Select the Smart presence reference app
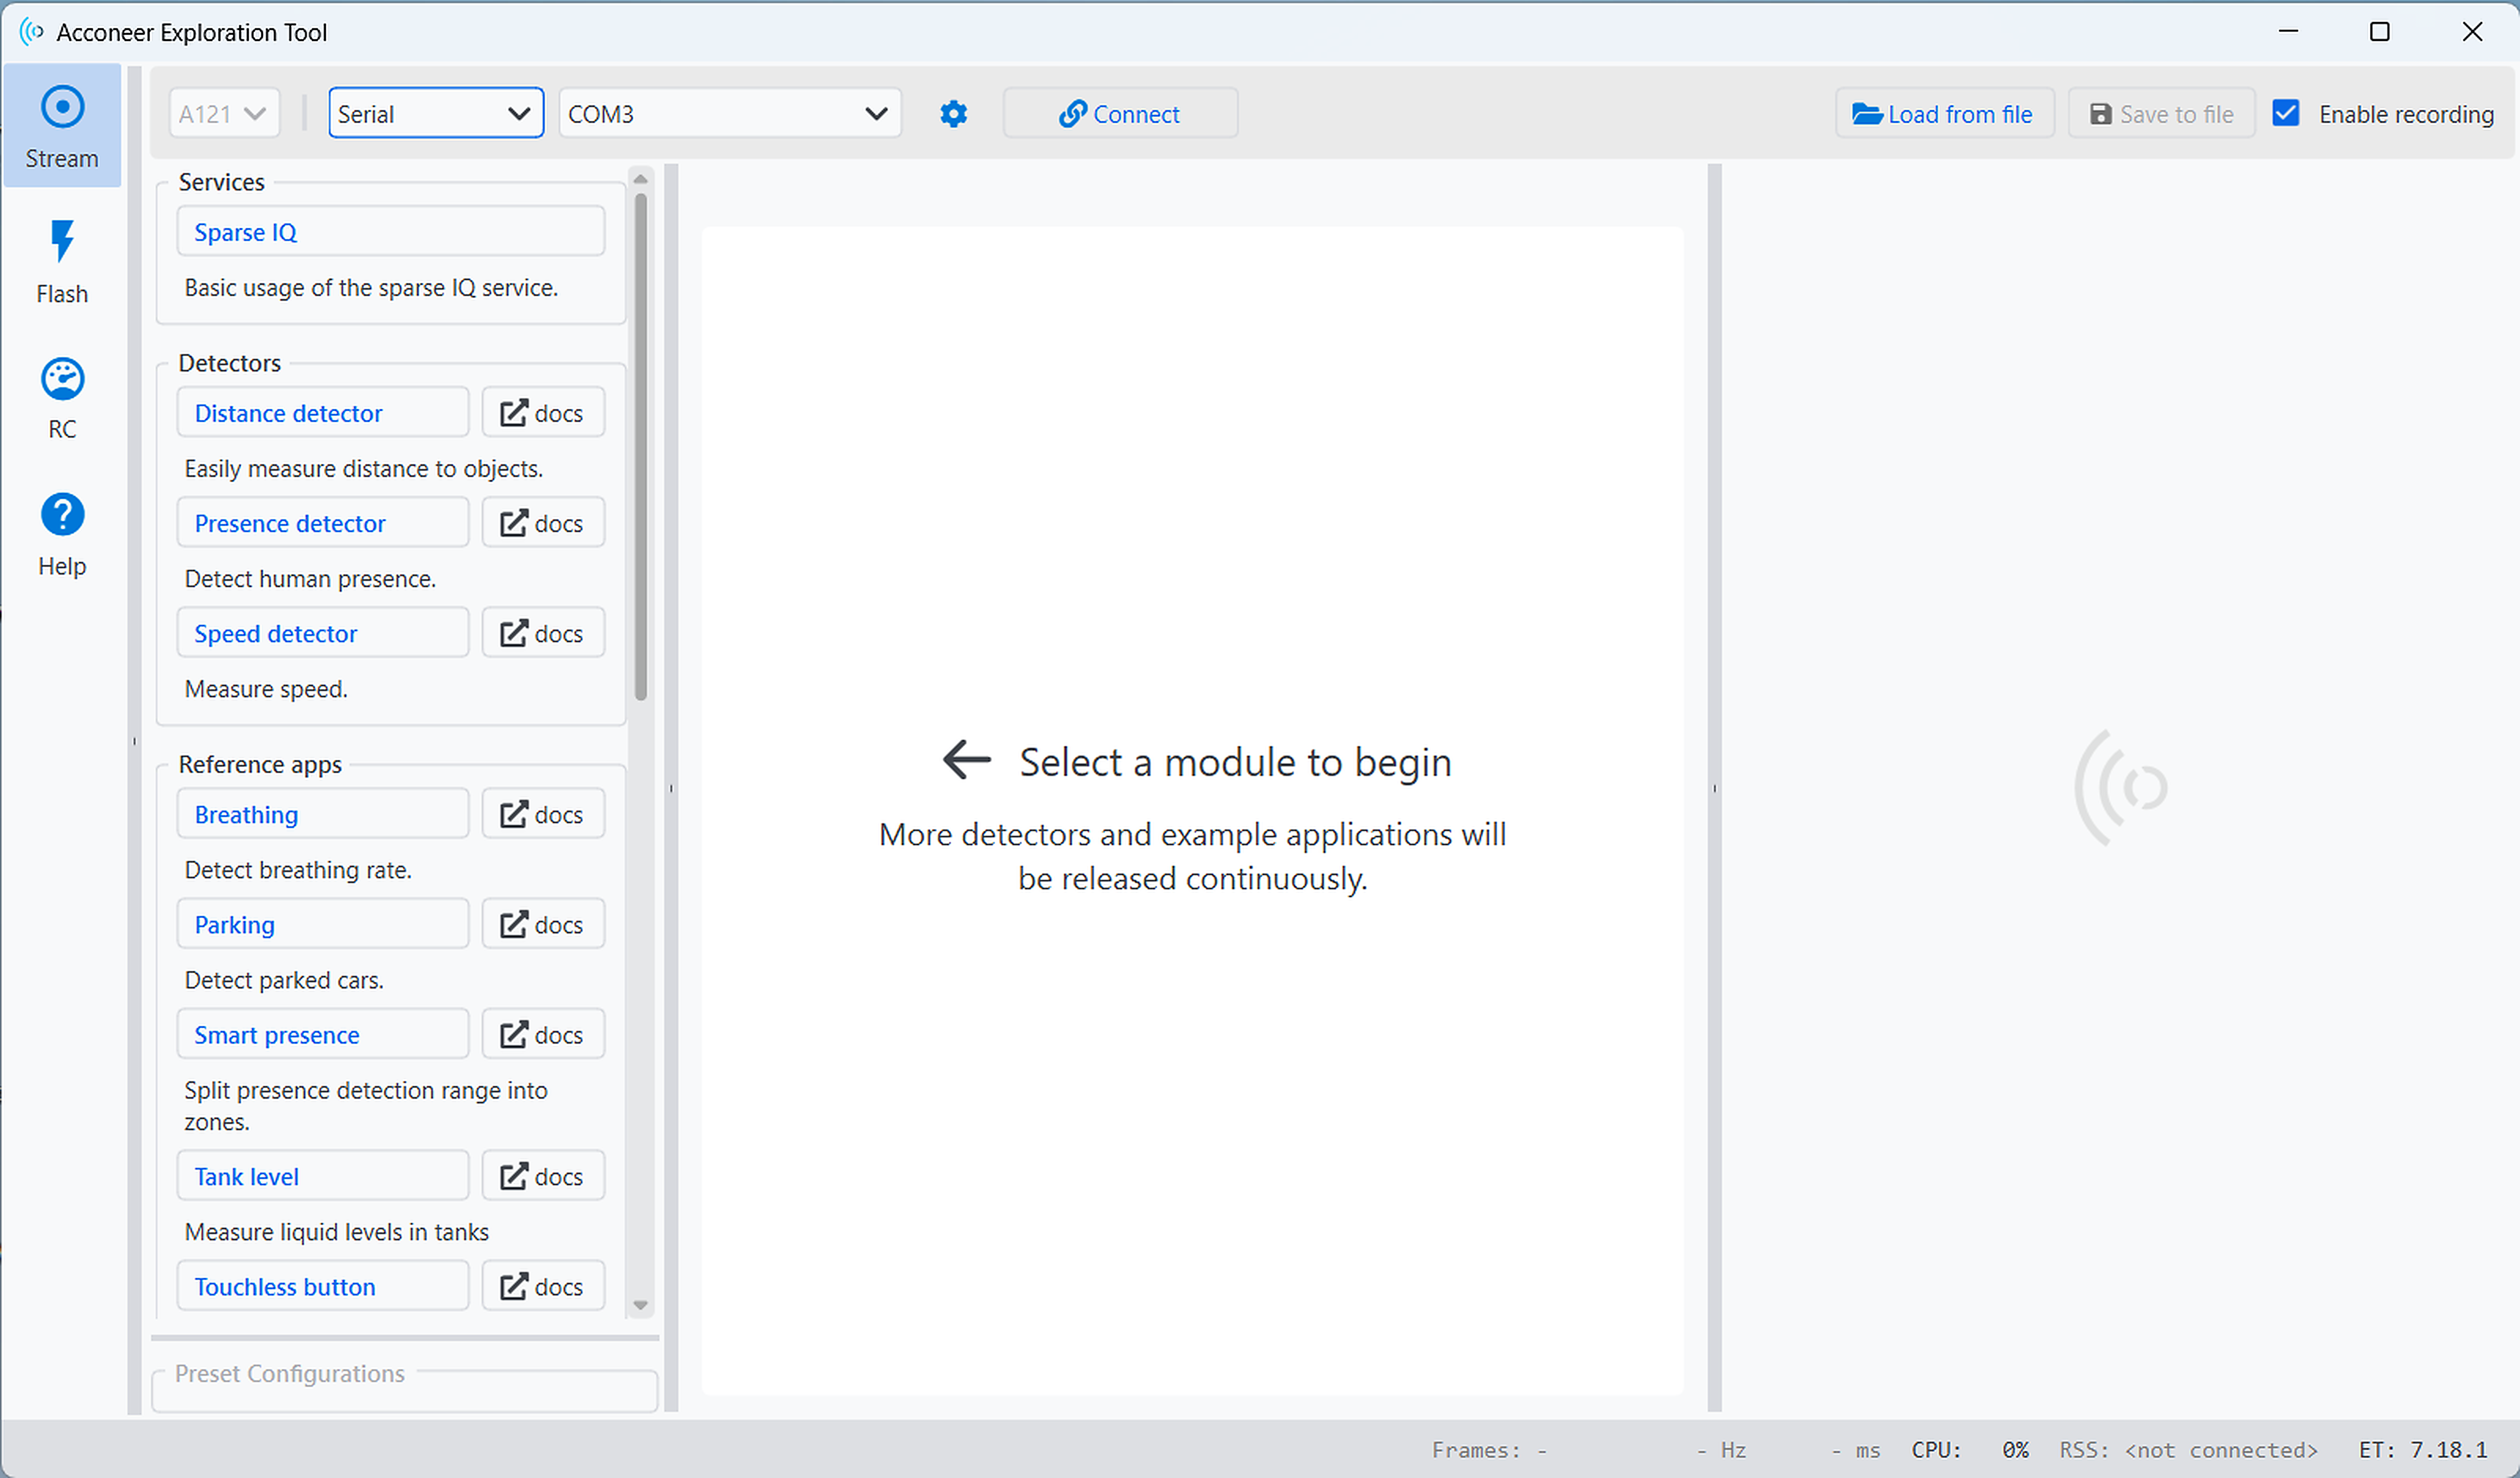The height and width of the screenshot is (1478, 2520). (323, 1034)
